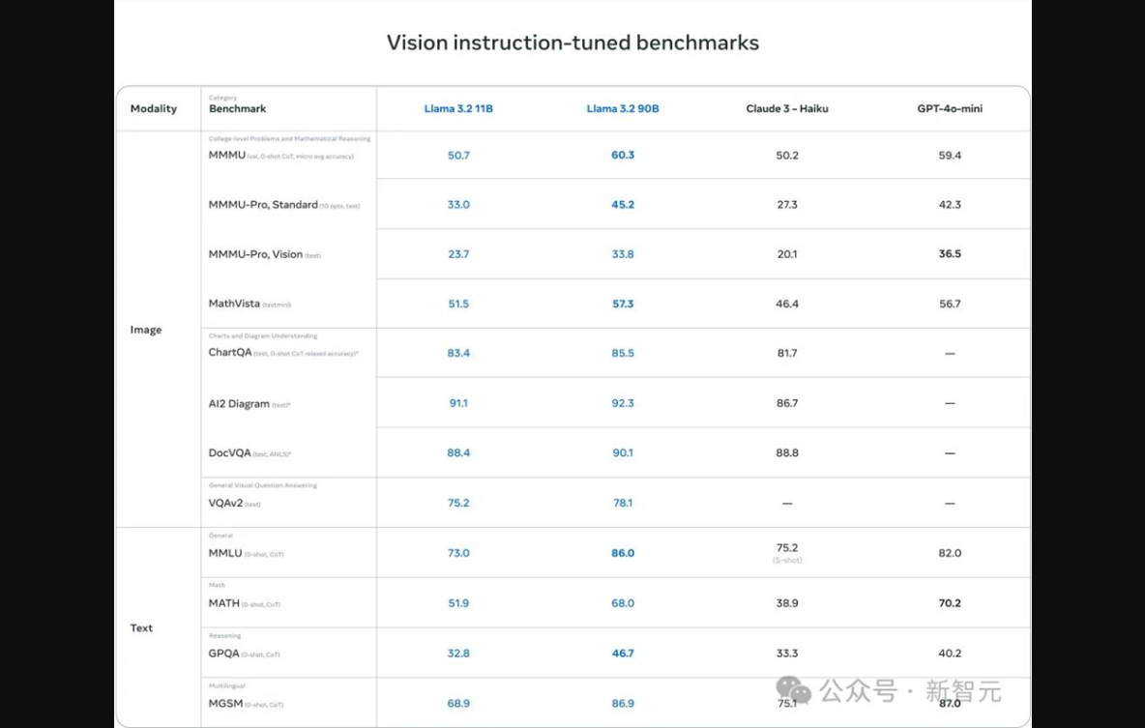The height and width of the screenshot is (728, 1145).
Task: Click the Benchmark header label
Action: point(237,109)
